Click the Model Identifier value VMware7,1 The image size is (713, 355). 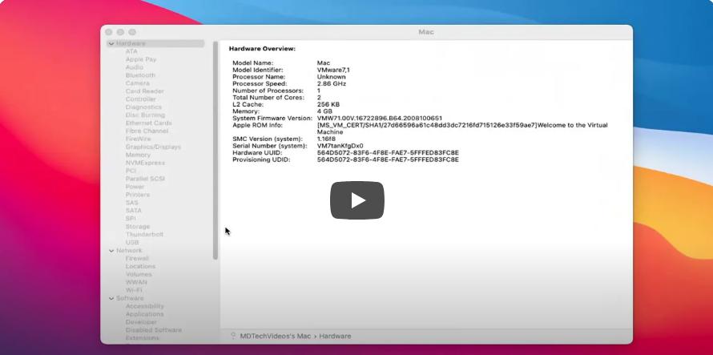pyautogui.click(x=333, y=70)
